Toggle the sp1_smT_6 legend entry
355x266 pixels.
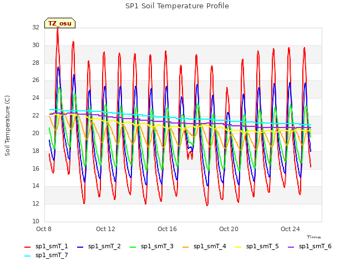point(310,246)
